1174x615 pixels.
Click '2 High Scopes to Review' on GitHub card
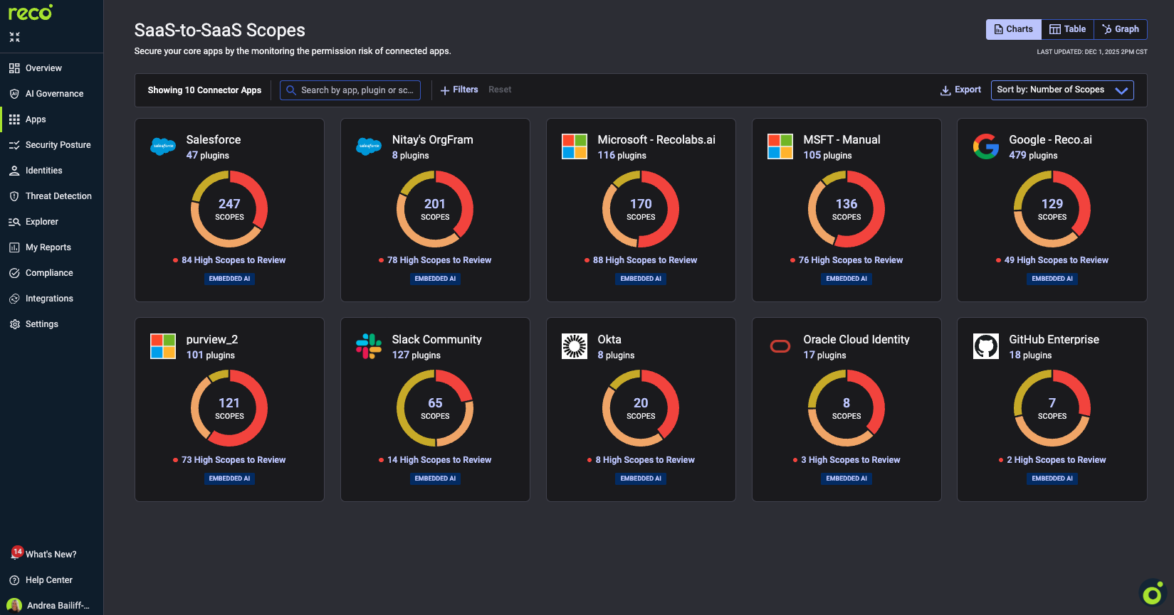[1057, 460]
